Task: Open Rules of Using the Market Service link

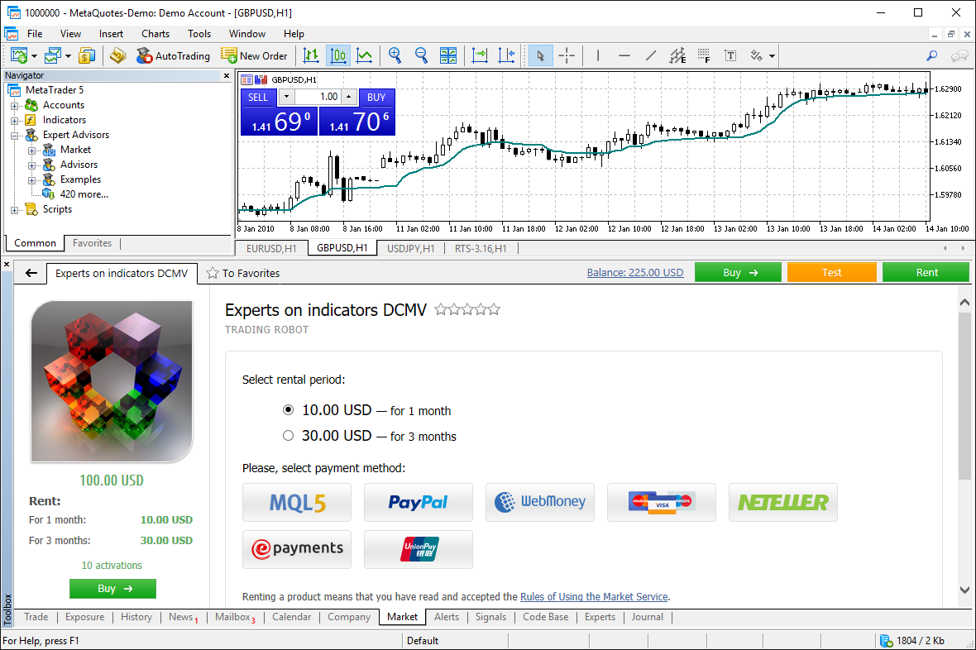Action: pyautogui.click(x=594, y=596)
